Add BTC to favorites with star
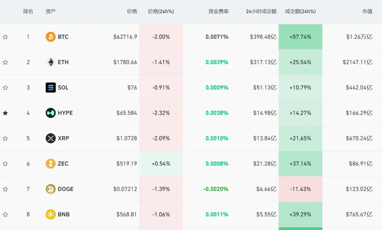382x230 pixels. [x=5, y=37]
